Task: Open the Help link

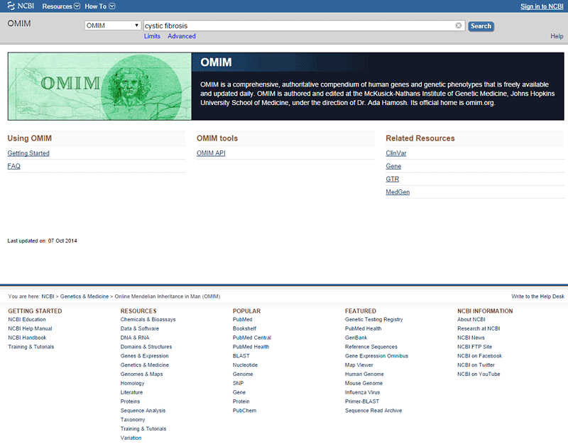Action: (x=557, y=36)
